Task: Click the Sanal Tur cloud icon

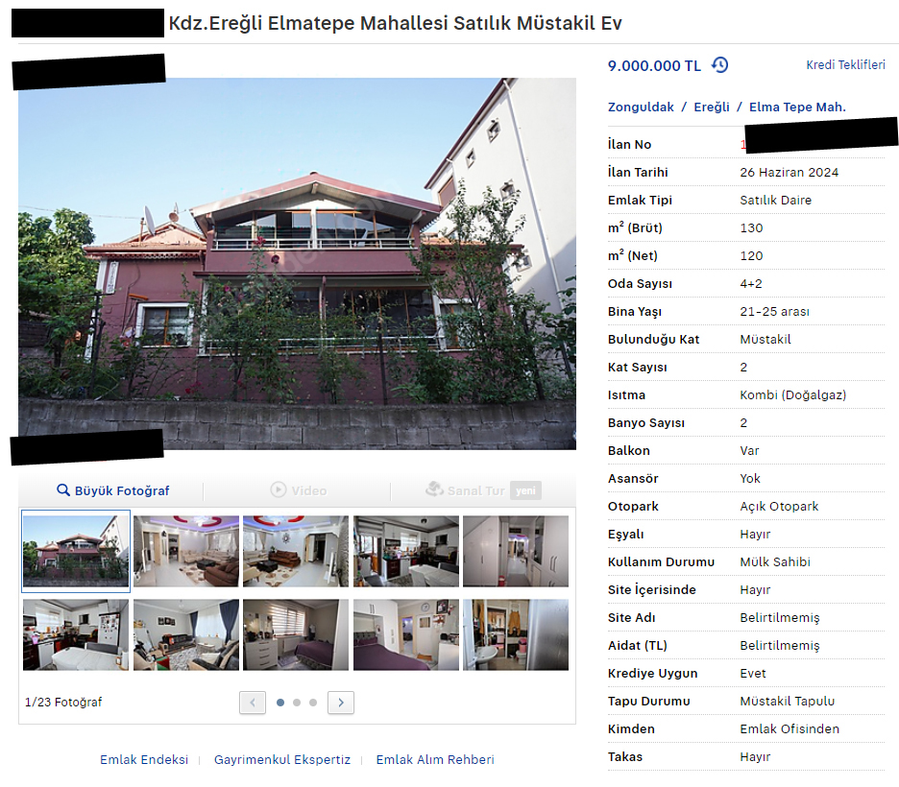Action: click(x=434, y=489)
